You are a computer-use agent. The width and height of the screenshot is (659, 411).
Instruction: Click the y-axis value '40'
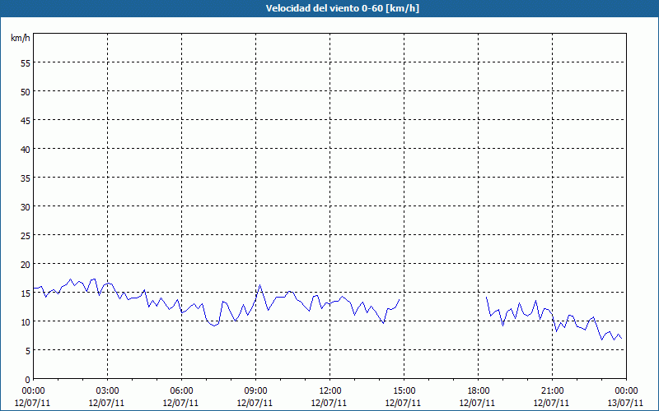point(26,150)
